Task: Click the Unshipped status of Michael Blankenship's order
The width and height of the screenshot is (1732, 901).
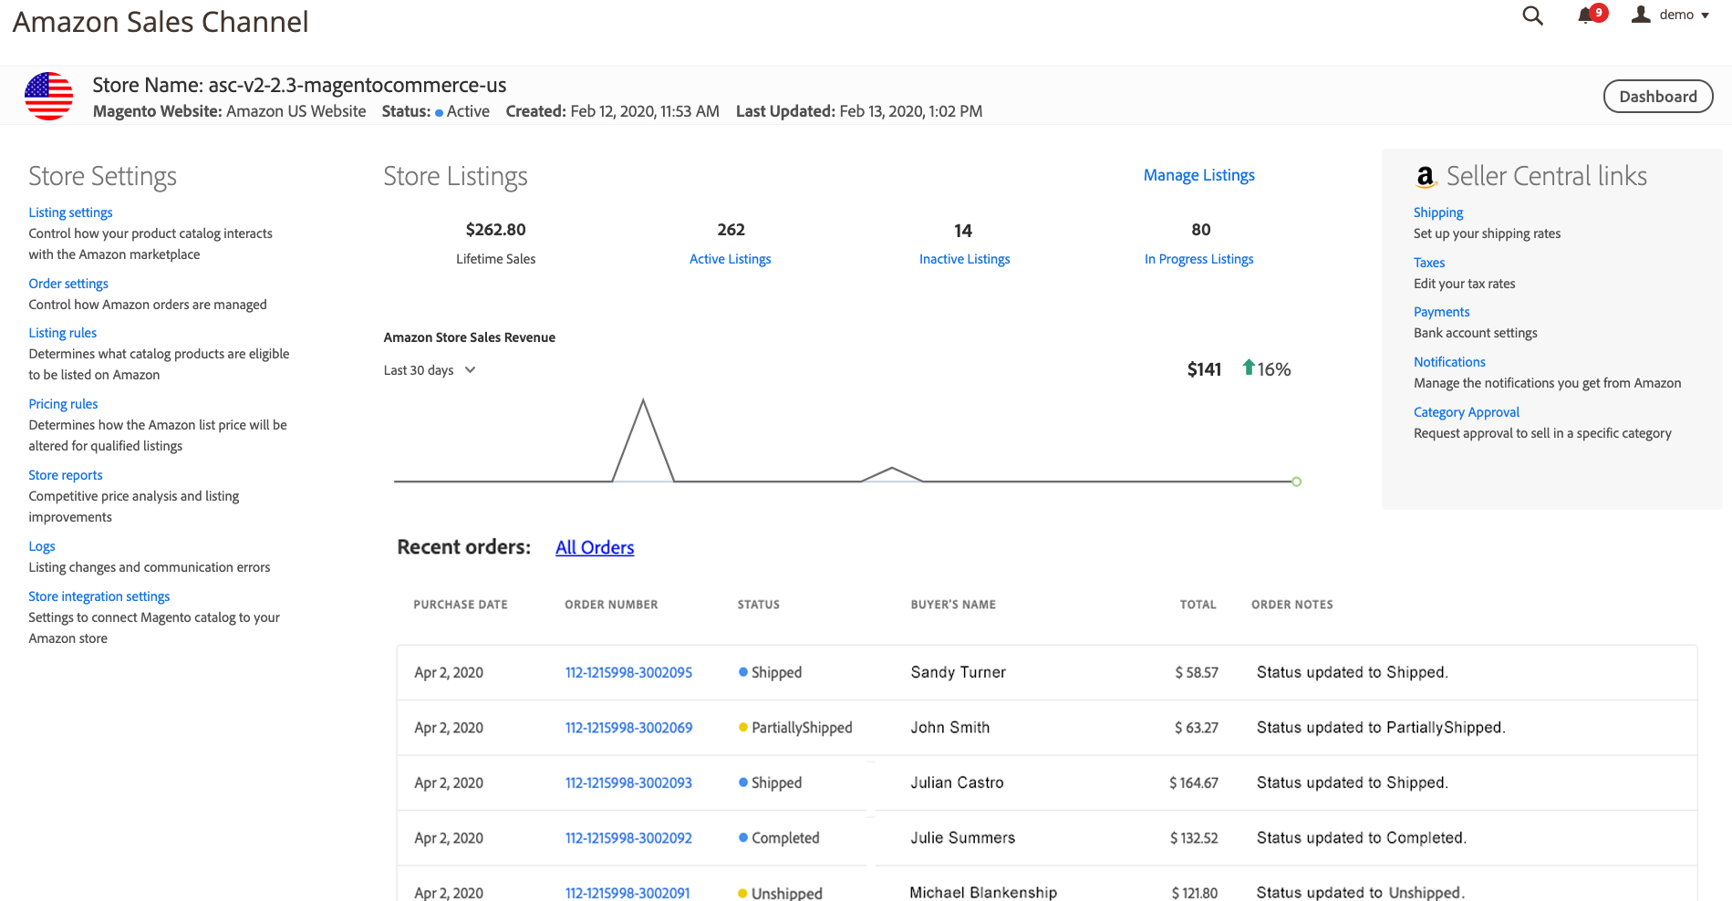Action: click(780, 893)
